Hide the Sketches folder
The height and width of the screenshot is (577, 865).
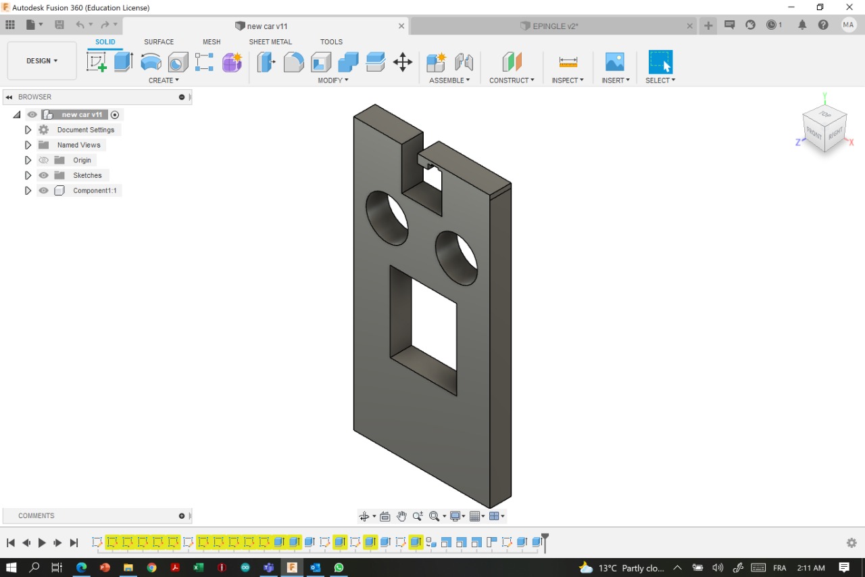(x=44, y=175)
